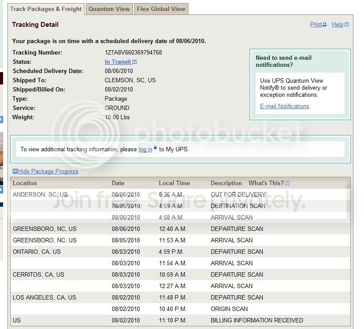
Task: Click the help icon beside Help
Action: click(346, 24)
